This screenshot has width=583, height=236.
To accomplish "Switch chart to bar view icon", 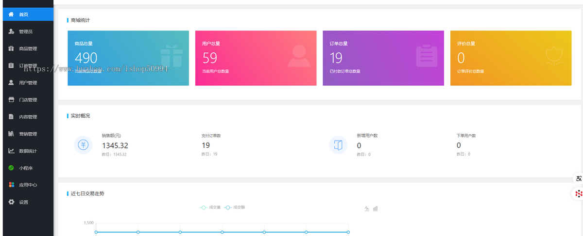I will click(x=376, y=209).
